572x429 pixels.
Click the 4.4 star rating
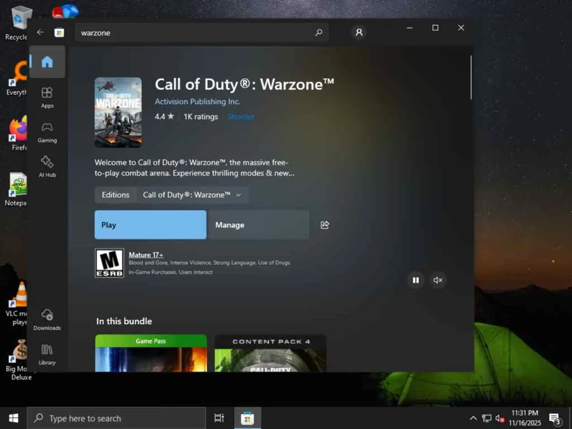pos(164,117)
